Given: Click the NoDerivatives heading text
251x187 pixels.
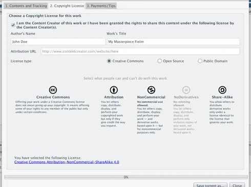Looking at the screenshot, I should pos(186,97).
